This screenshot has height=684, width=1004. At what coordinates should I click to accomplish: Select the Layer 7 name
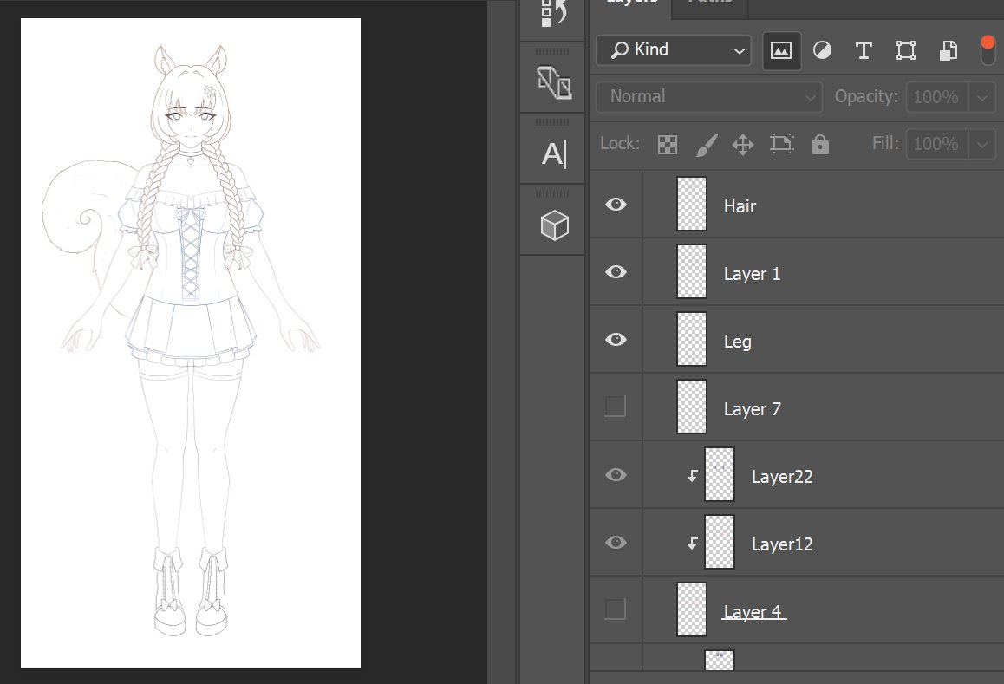click(x=753, y=409)
